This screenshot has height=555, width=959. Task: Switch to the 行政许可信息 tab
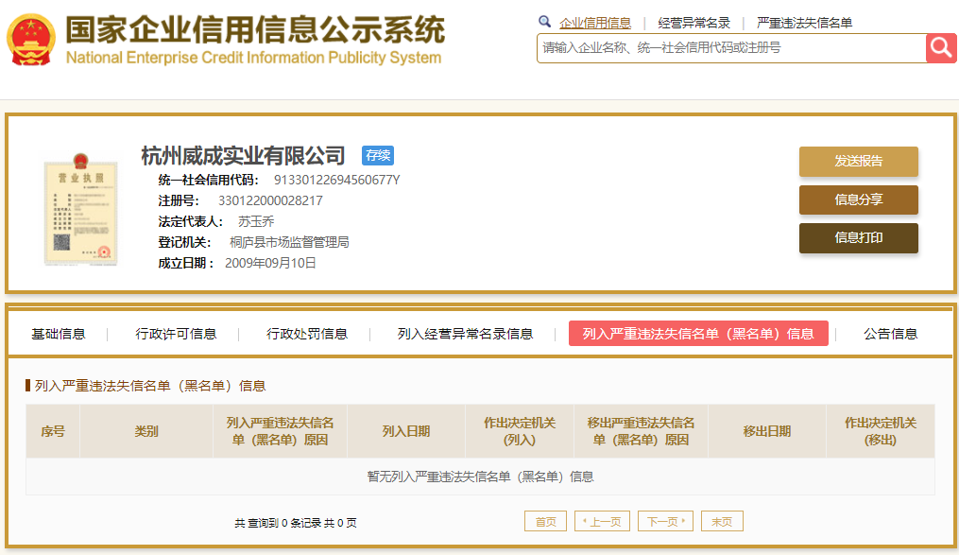pos(176,334)
